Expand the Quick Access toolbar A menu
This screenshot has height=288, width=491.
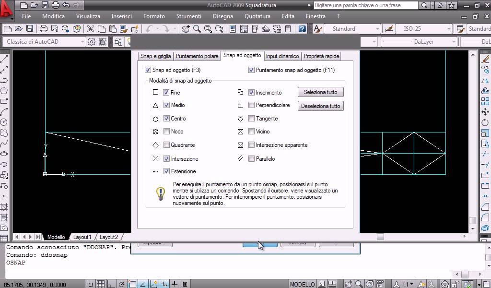(x=7, y=10)
